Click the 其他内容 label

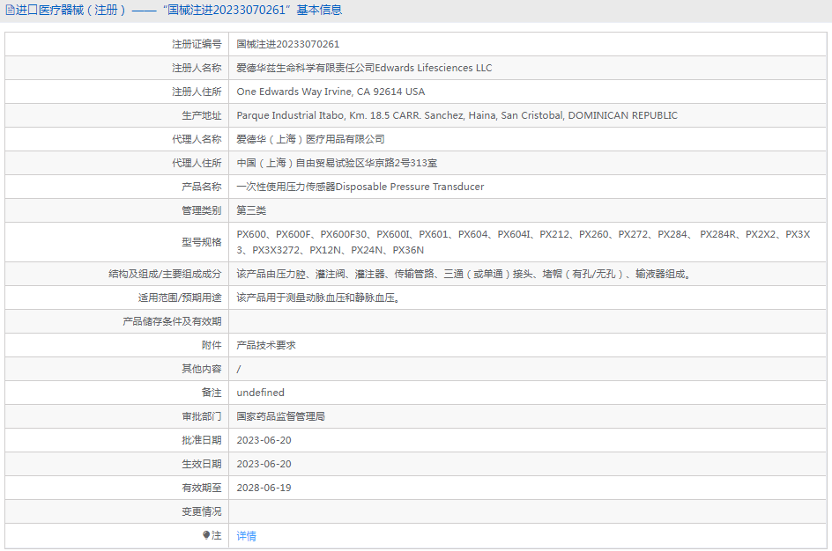pos(202,369)
